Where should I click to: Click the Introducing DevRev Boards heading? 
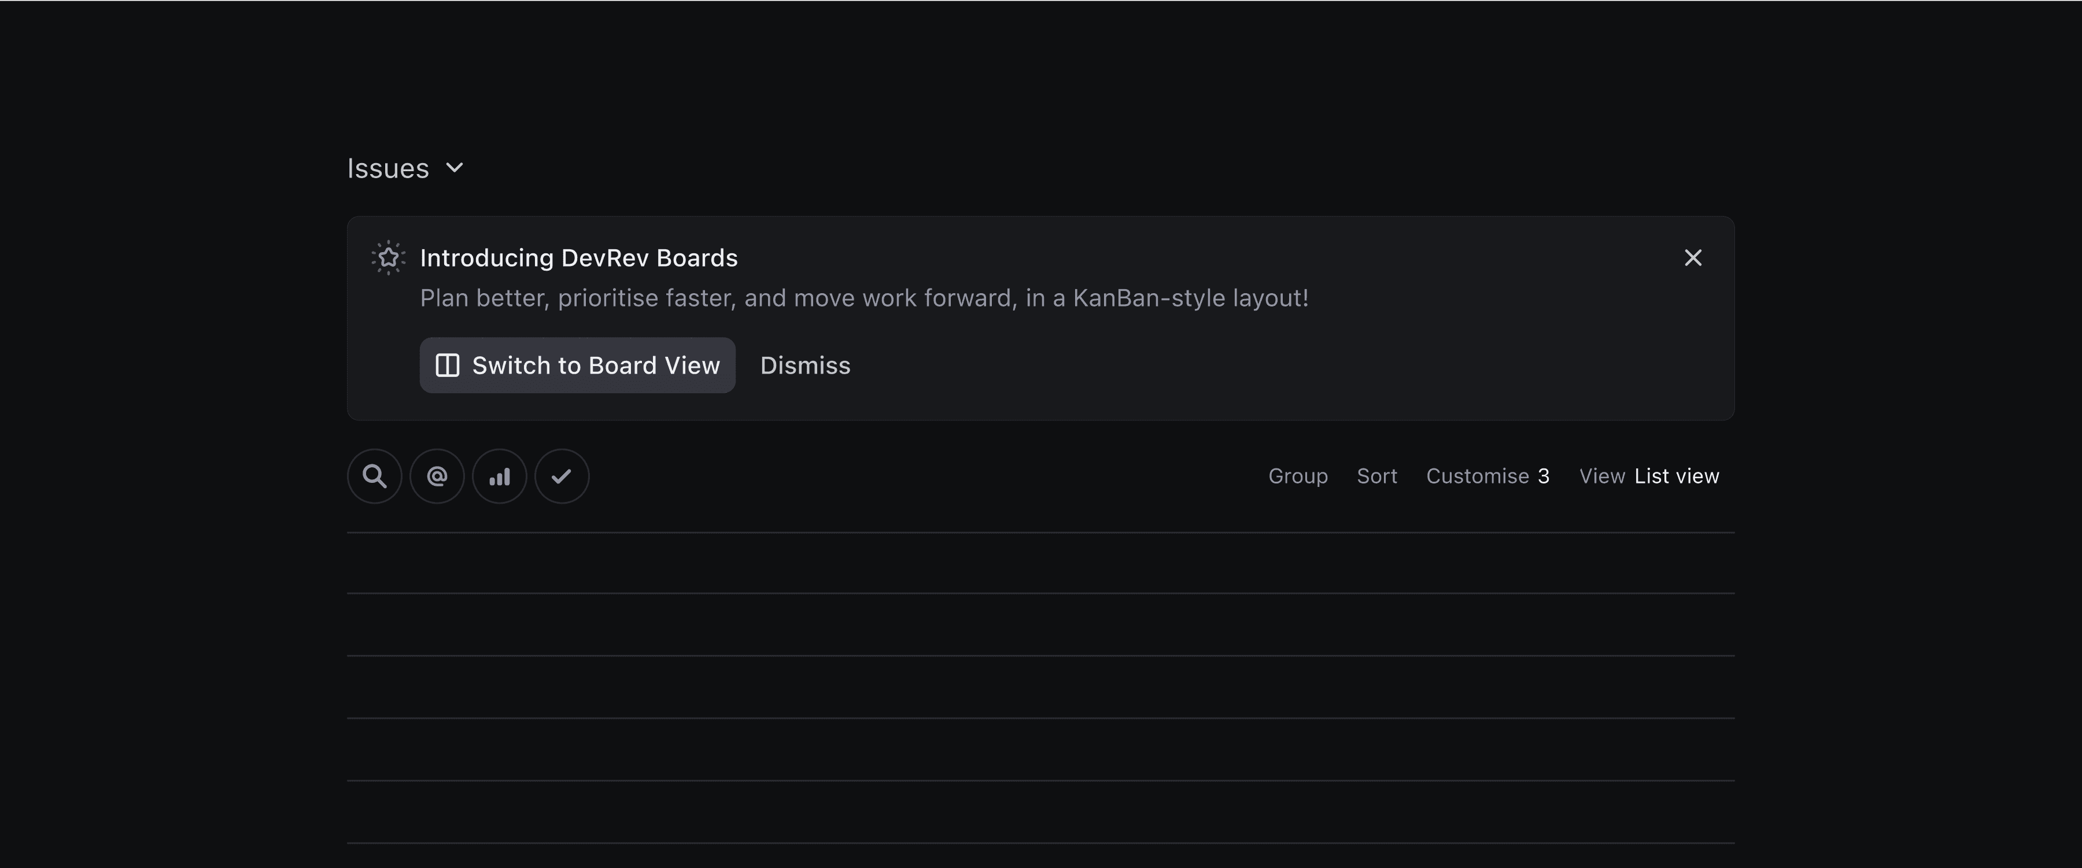[x=579, y=258]
